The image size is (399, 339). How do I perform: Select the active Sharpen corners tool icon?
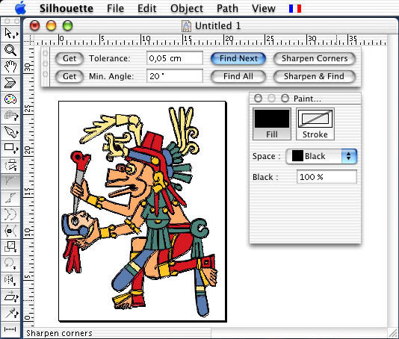pyautogui.click(x=10, y=181)
